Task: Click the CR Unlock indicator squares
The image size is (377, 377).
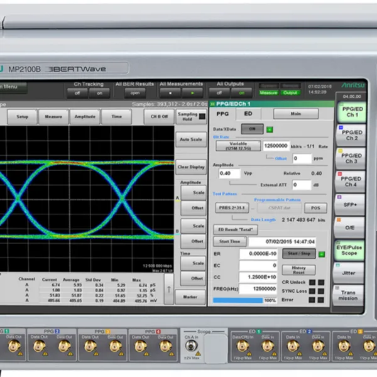Action: coord(317,282)
